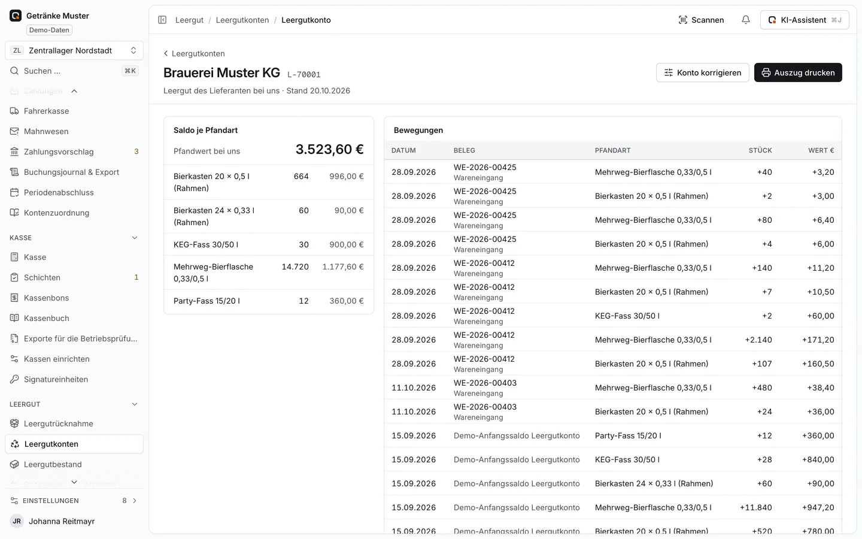This screenshot has width=862, height=539.
Task: Open Exporte für die Betriebsprüfung
Action: tap(74, 338)
